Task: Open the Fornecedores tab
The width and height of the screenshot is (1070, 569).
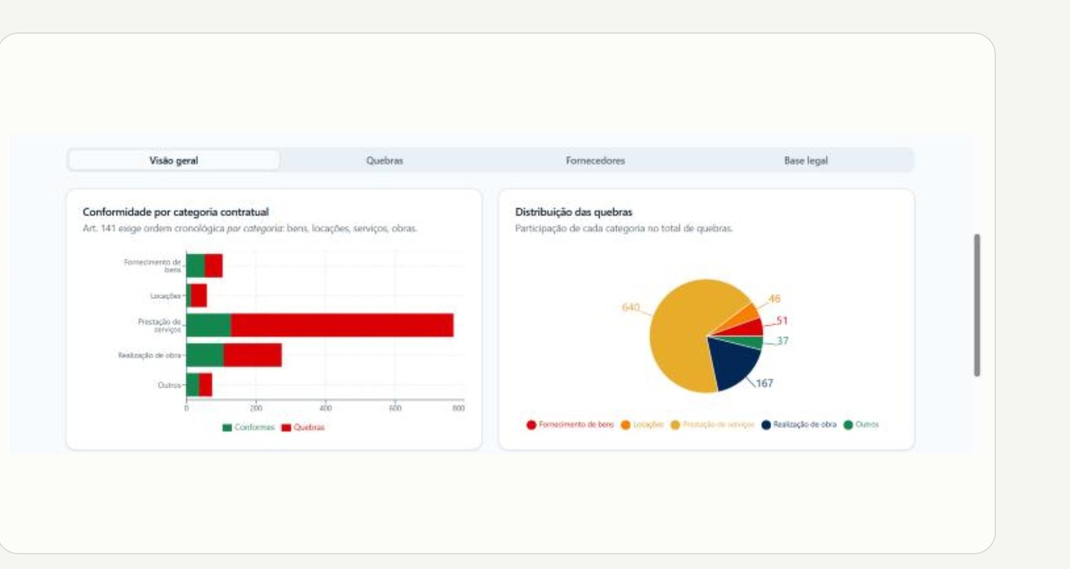Action: click(595, 160)
